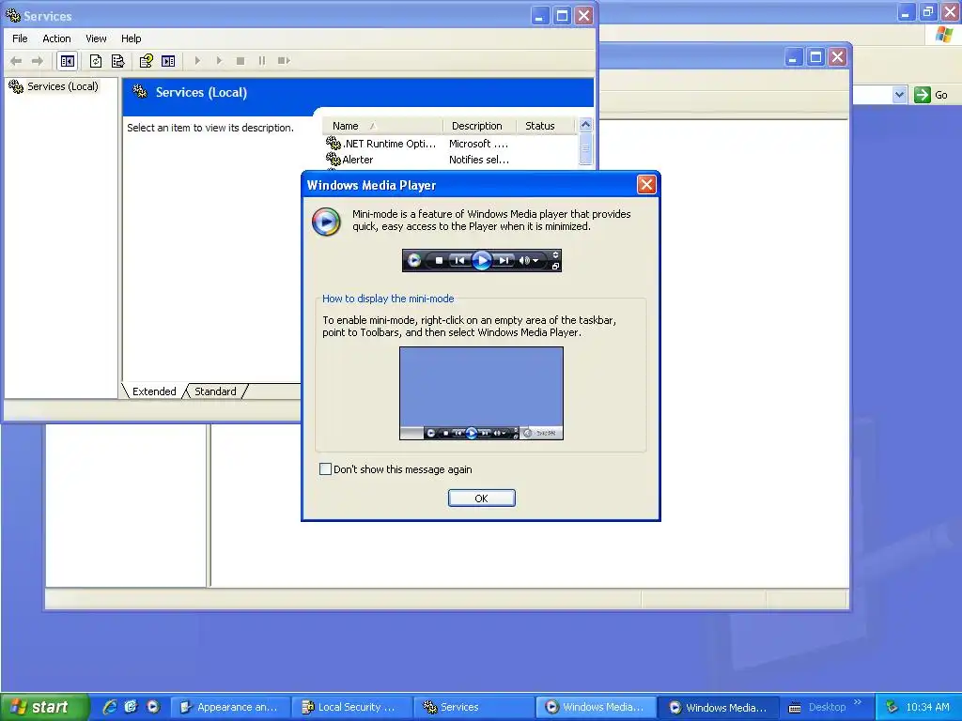Viewport: 962px width, 721px height.
Task: Click the mini-mode toolbar preview image
Action: tap(482, 261)
